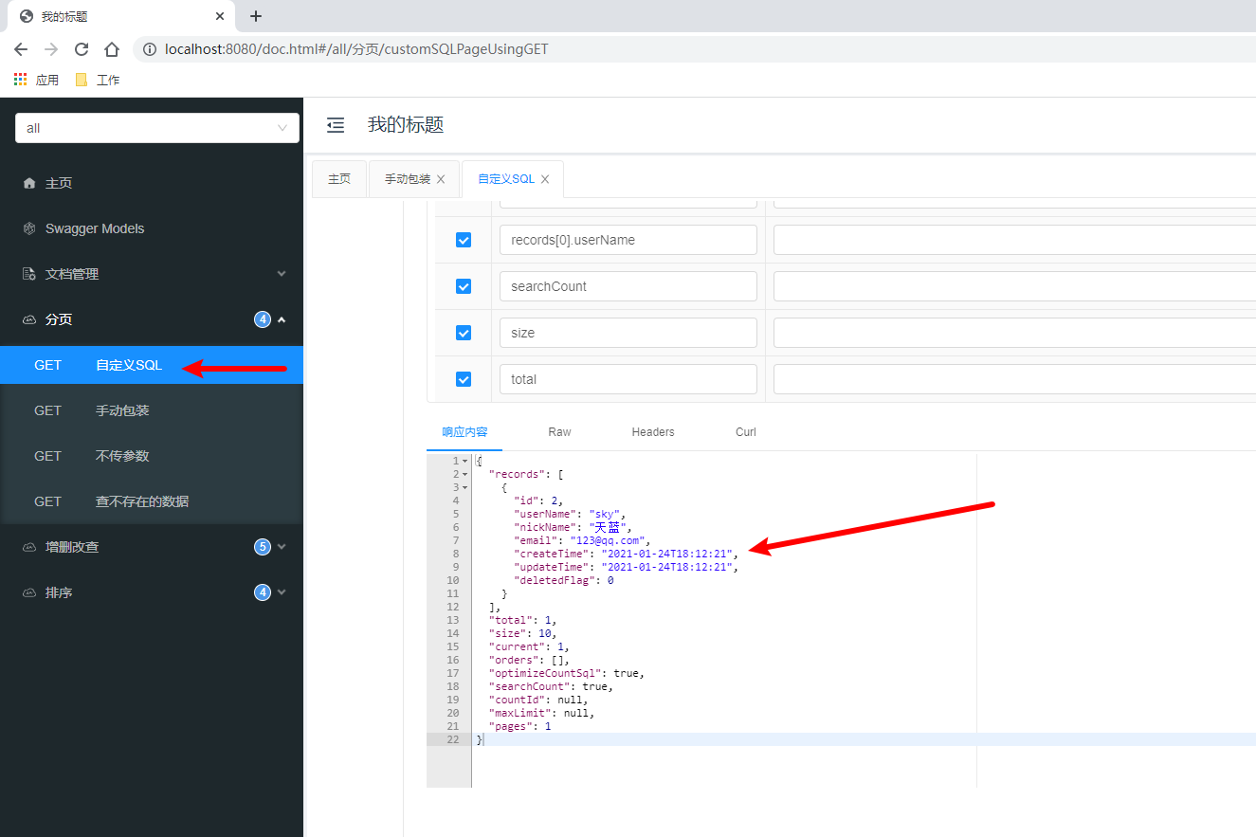Viewport: 1256px width, 837px height.
Task: Click the browser home icon
Action: [112, 49]
